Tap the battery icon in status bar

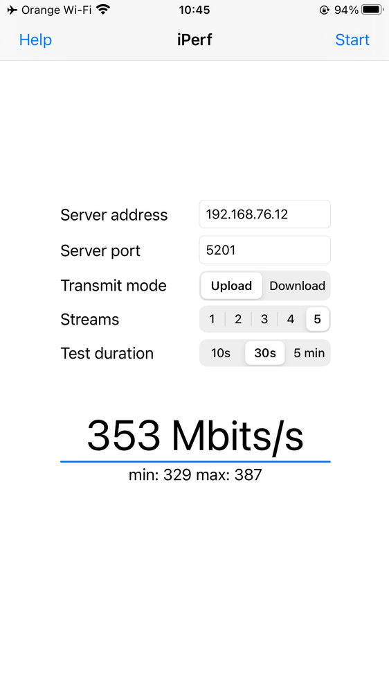point(372,10)
